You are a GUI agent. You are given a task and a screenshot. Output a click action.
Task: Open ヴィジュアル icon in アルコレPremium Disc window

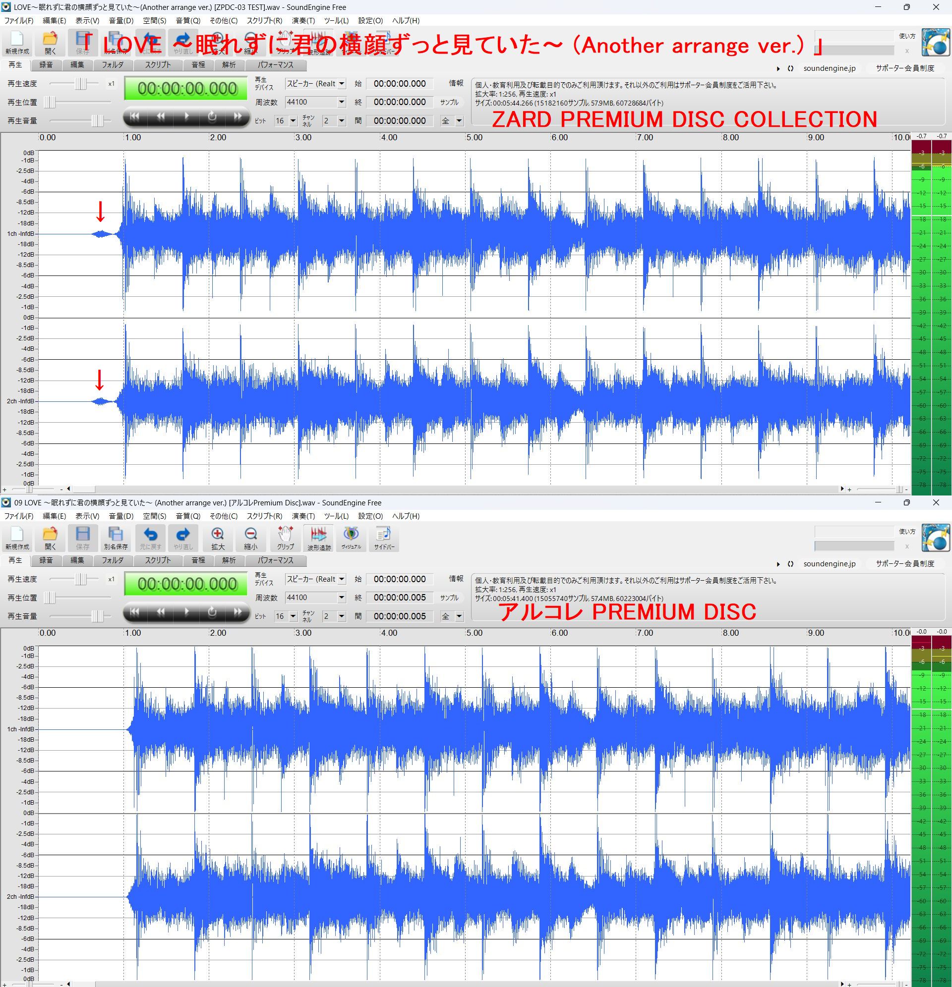pos(351,537)
